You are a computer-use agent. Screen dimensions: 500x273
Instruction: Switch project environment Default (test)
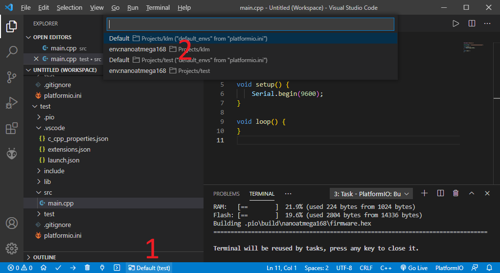pos(149,268)
